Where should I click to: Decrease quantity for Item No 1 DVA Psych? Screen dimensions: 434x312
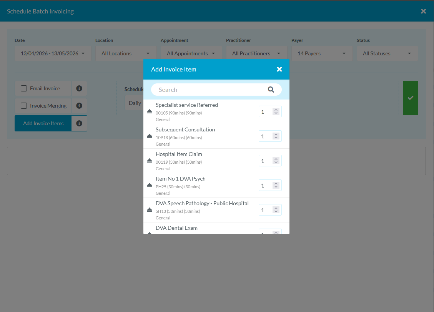point(276,187)
